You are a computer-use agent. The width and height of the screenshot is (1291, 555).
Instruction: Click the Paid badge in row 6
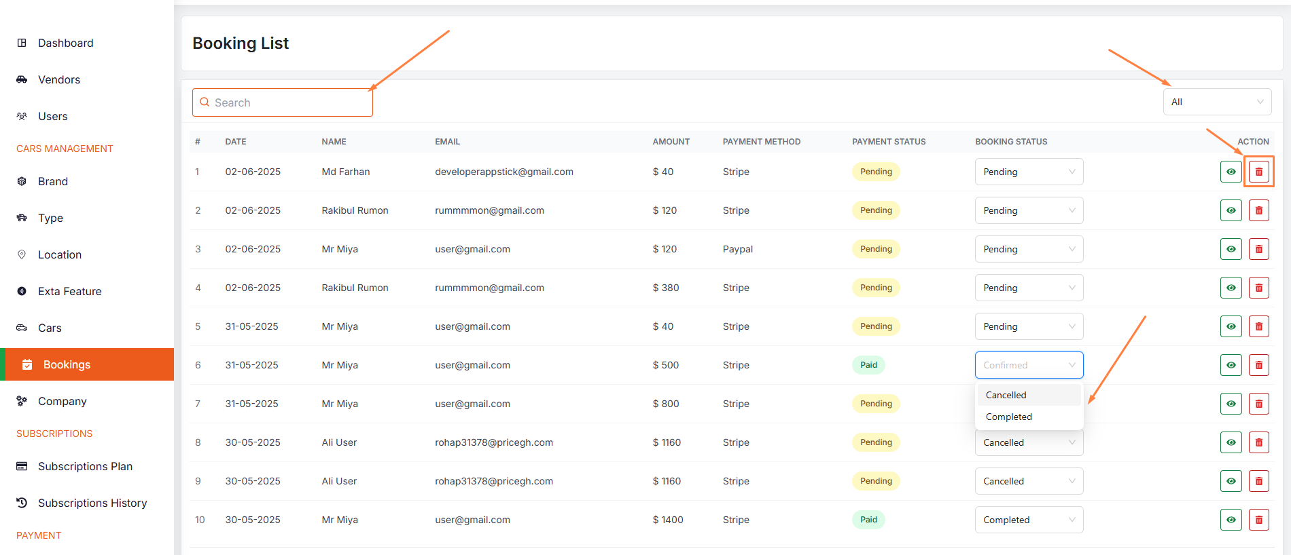(868, 365)
